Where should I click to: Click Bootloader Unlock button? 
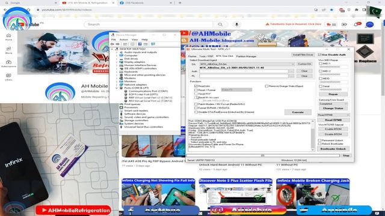click(x=333, y=149)
